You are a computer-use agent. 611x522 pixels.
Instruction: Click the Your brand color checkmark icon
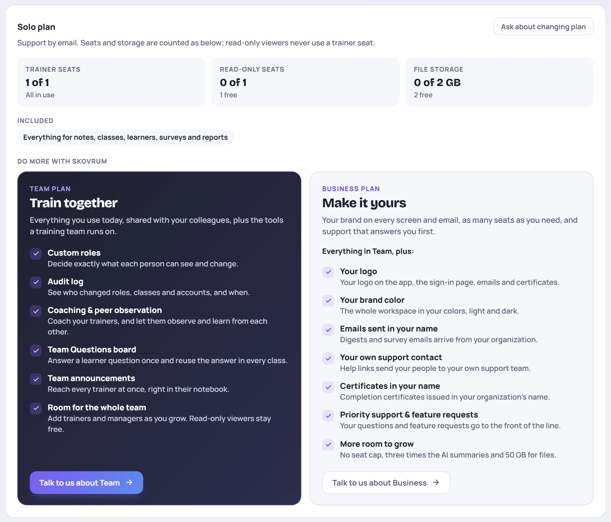[x=328, y=301]
